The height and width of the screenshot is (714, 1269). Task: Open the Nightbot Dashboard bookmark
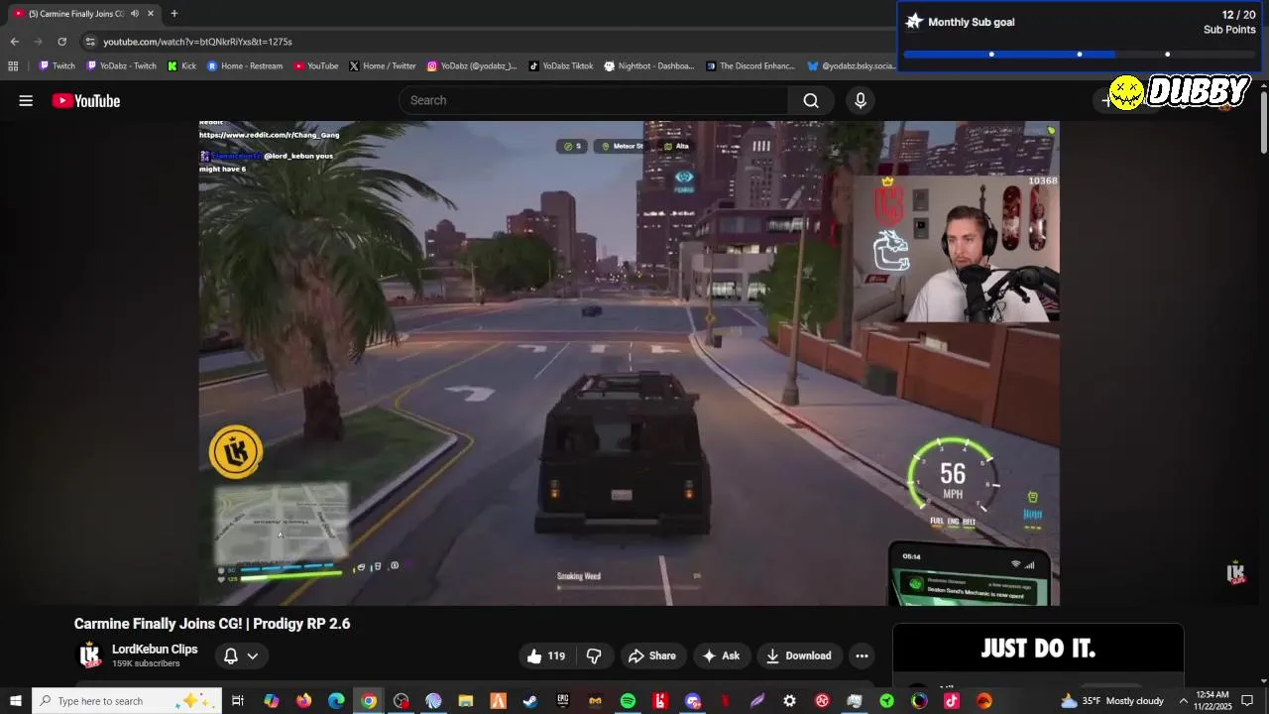click(x=648, y=66)
